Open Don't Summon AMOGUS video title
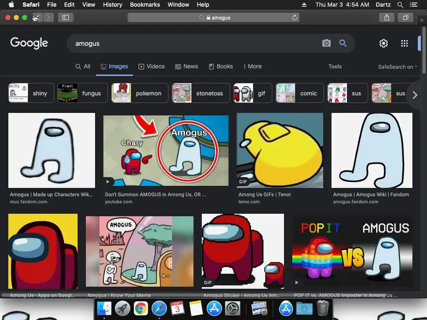 pyautogui.click(x=156, y=195)
